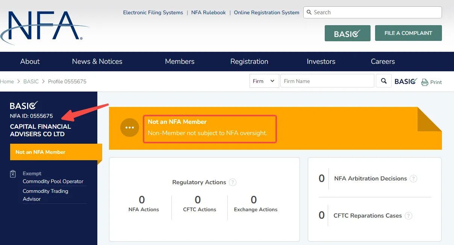Click the Exempt label in the sidebar
Viewport: 454px width, 245px height.
pos(32,173)
